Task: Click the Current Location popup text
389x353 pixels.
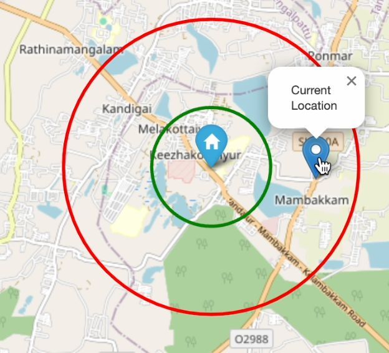Action: (314, 98)
